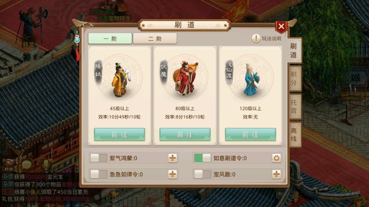Open 如意刷道令 gear settings
This screenshot has height=207, width=369.
pos(276,158)
